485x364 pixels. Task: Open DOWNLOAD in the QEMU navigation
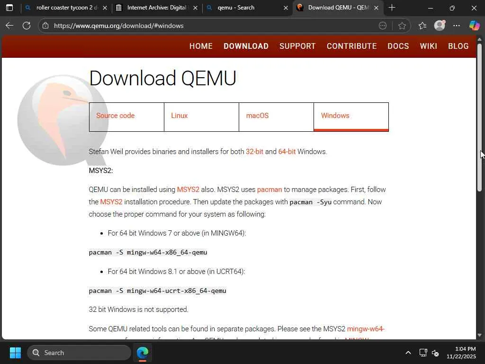coord(246,46)
